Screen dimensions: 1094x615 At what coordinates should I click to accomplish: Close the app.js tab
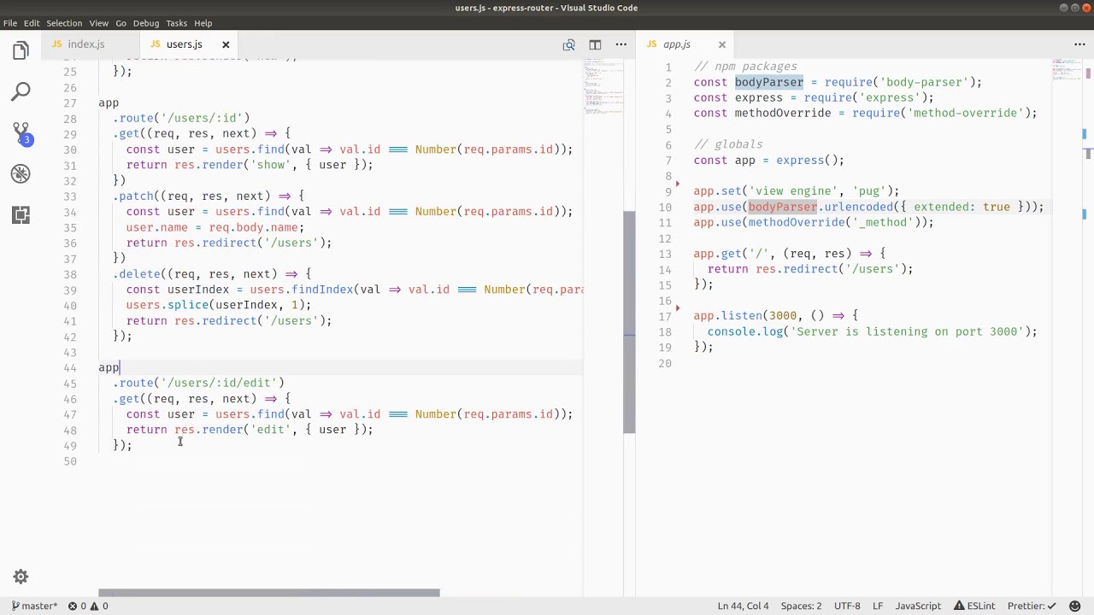click(721, 44)
